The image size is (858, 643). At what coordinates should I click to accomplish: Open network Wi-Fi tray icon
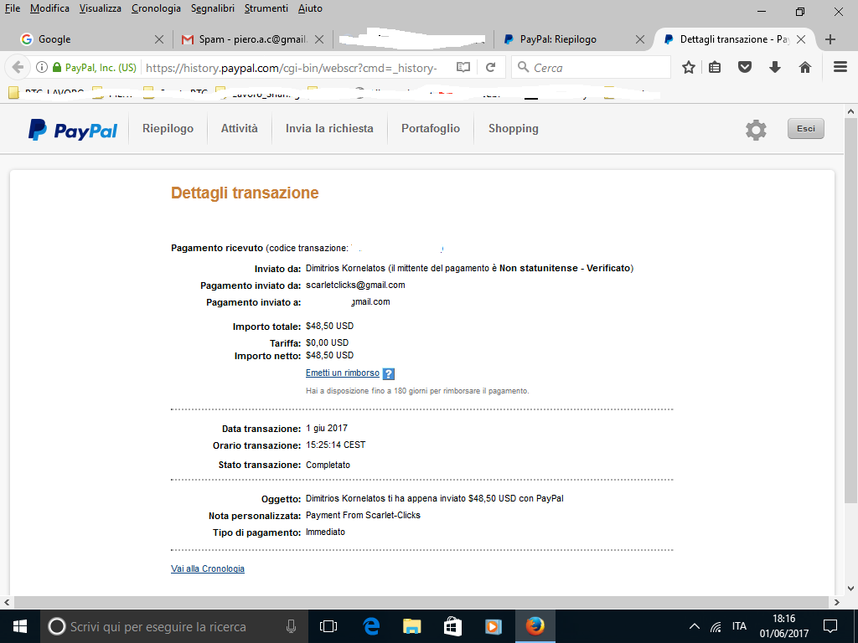716,626
